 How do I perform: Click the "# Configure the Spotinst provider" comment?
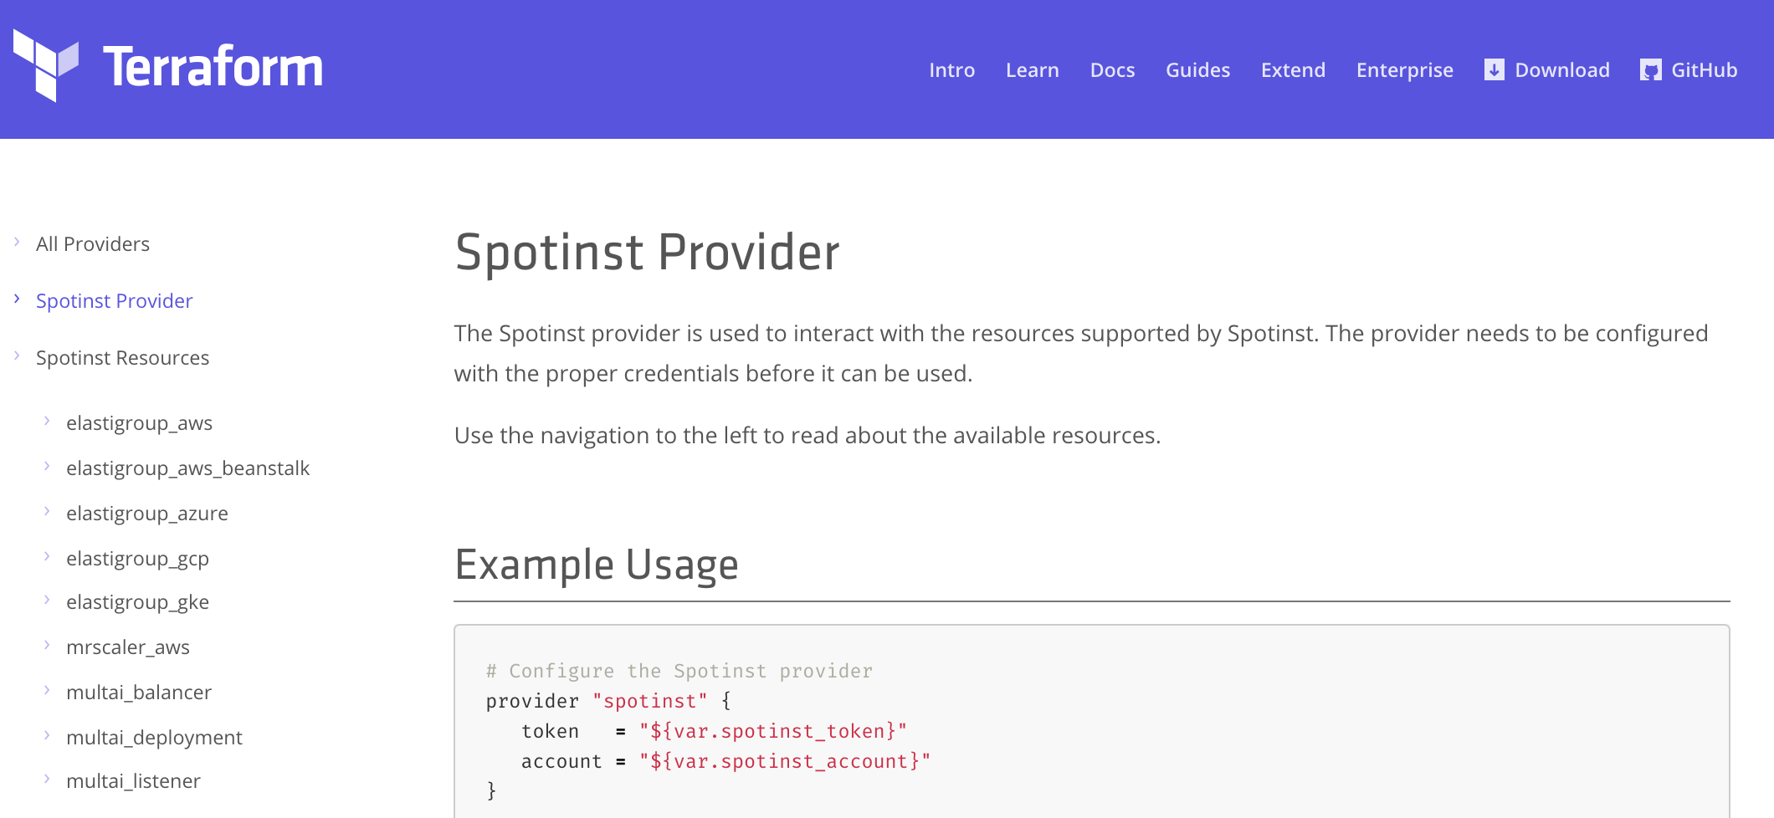pos(679,671)
